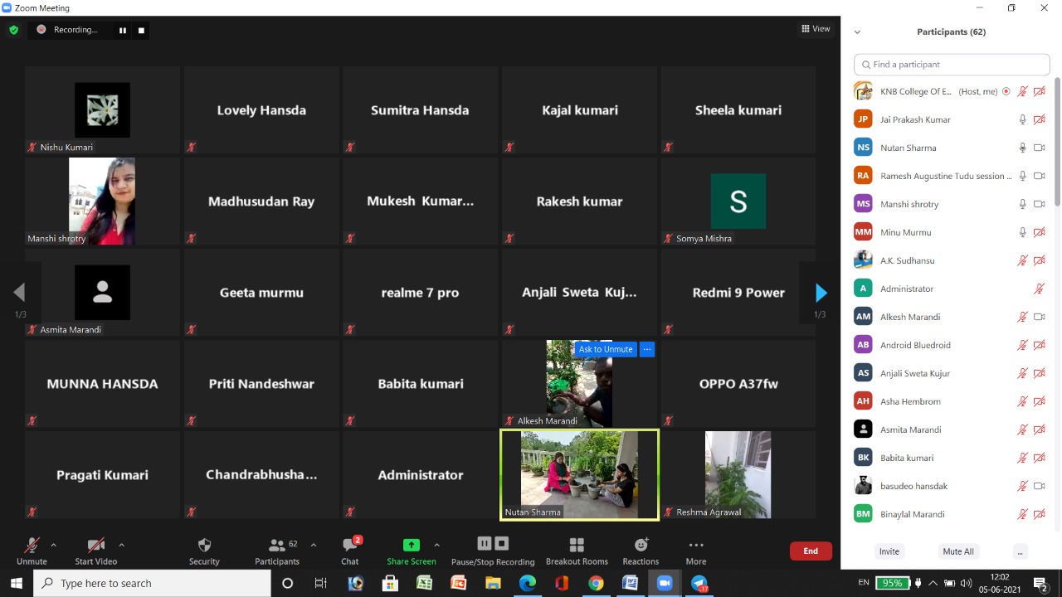Select Reshma Agrawal video tile
This screenshot has height=597, width=1062.
point(738,474)
